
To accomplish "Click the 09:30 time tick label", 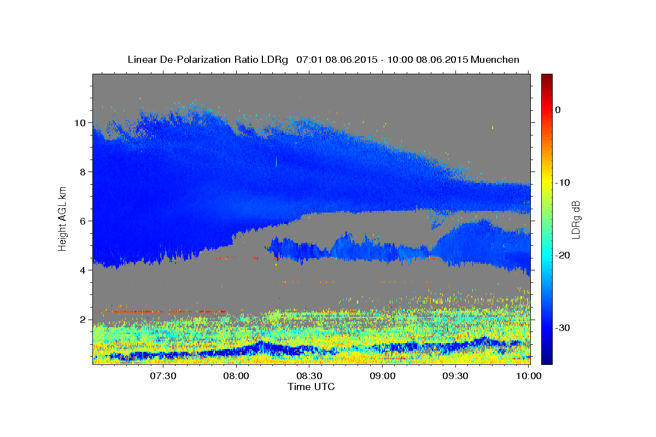I will [x=455, y=376].
